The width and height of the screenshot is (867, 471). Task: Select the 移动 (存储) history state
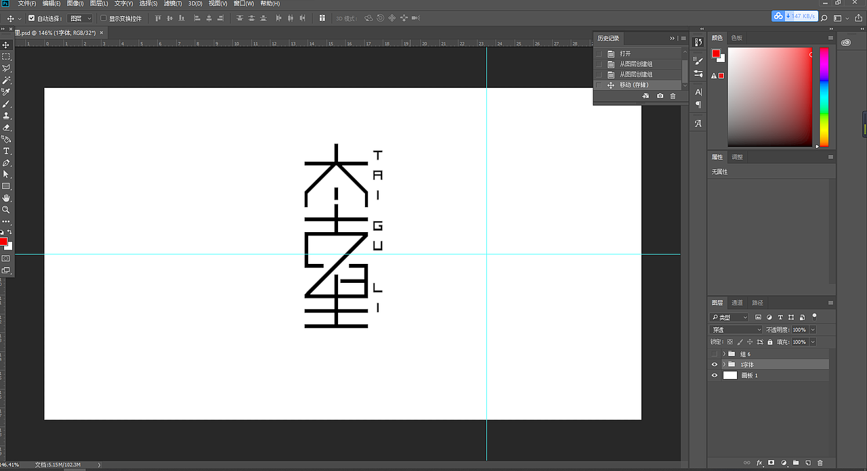[637, 85]
